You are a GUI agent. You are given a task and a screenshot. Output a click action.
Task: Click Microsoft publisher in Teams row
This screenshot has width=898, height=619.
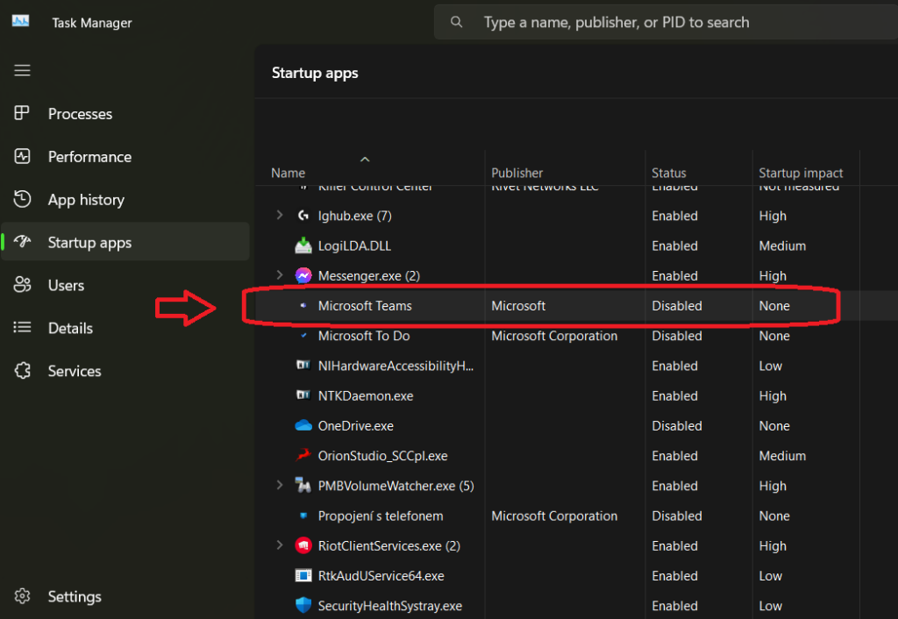point(518,306)
